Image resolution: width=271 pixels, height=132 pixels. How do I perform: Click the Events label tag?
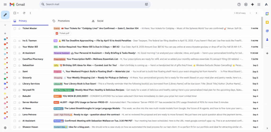pos(57,28)
